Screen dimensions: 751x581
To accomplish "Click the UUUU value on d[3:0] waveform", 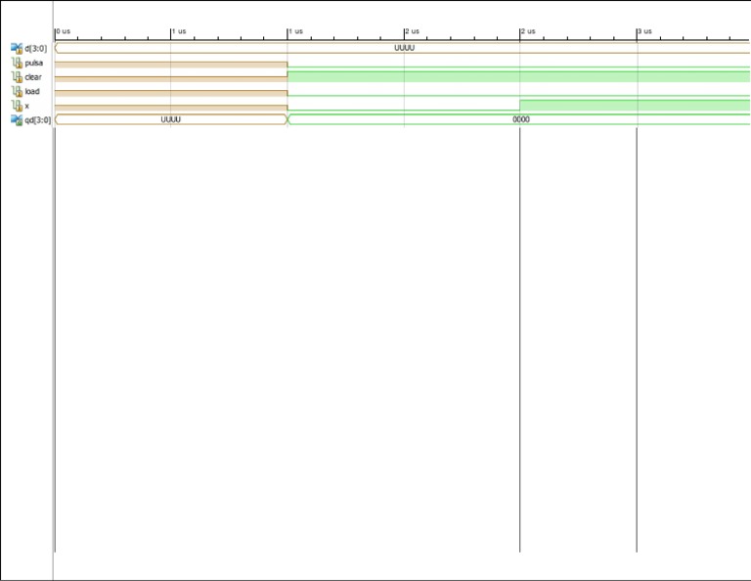I will tap(404, 48).
